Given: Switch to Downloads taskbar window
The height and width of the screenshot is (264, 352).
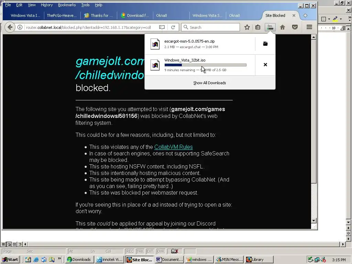Looking at the screenshot, I should (x=79, y=259).
